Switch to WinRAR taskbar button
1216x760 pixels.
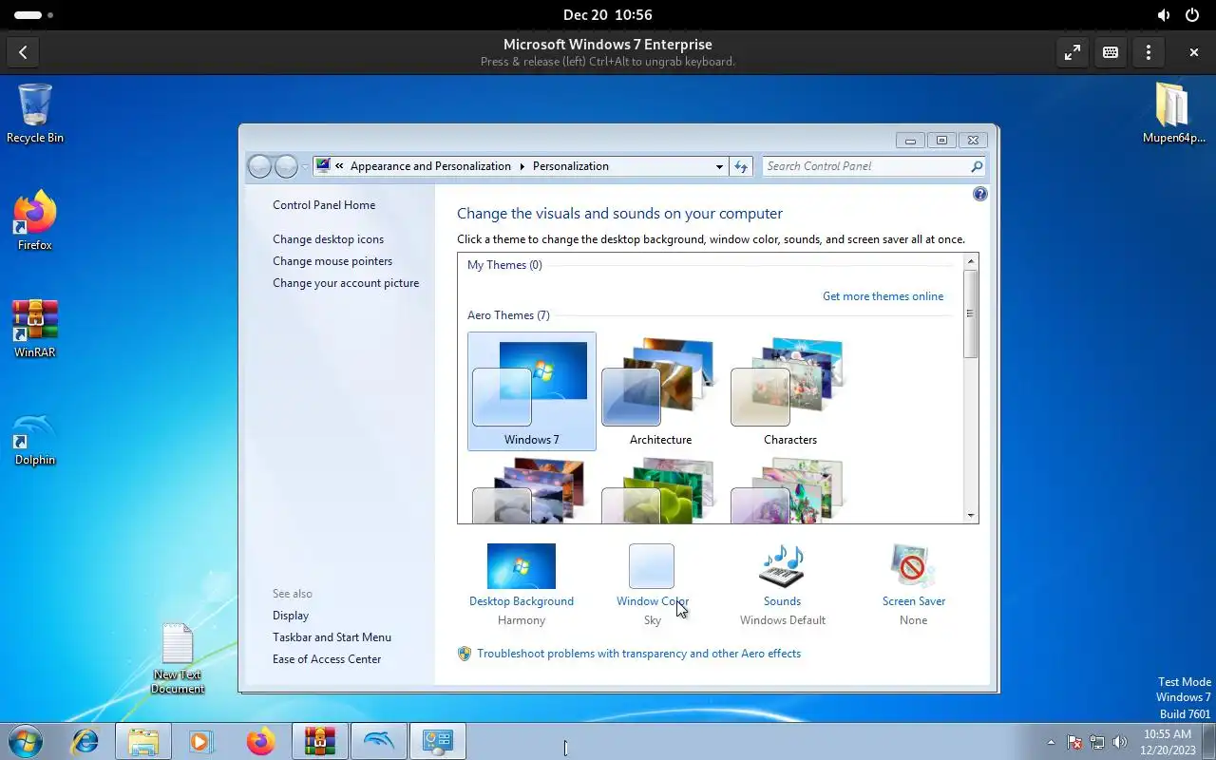(x=320, y=741)
